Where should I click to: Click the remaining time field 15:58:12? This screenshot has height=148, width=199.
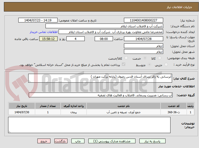(x=48, y=39)
